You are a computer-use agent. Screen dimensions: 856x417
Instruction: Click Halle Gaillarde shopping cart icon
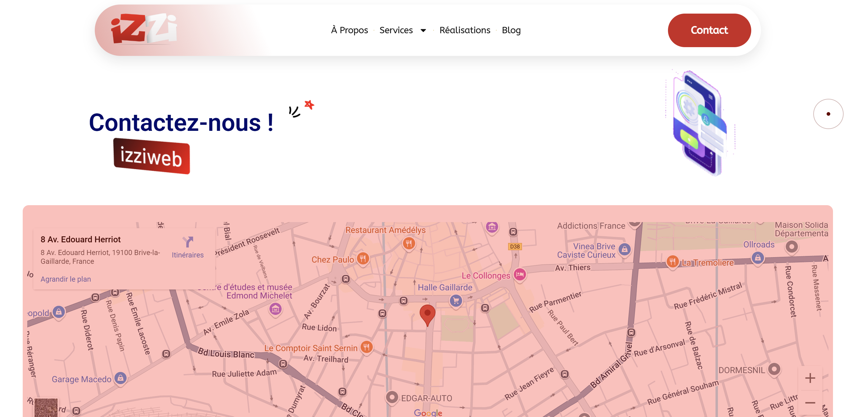click(x=456, y=301)
